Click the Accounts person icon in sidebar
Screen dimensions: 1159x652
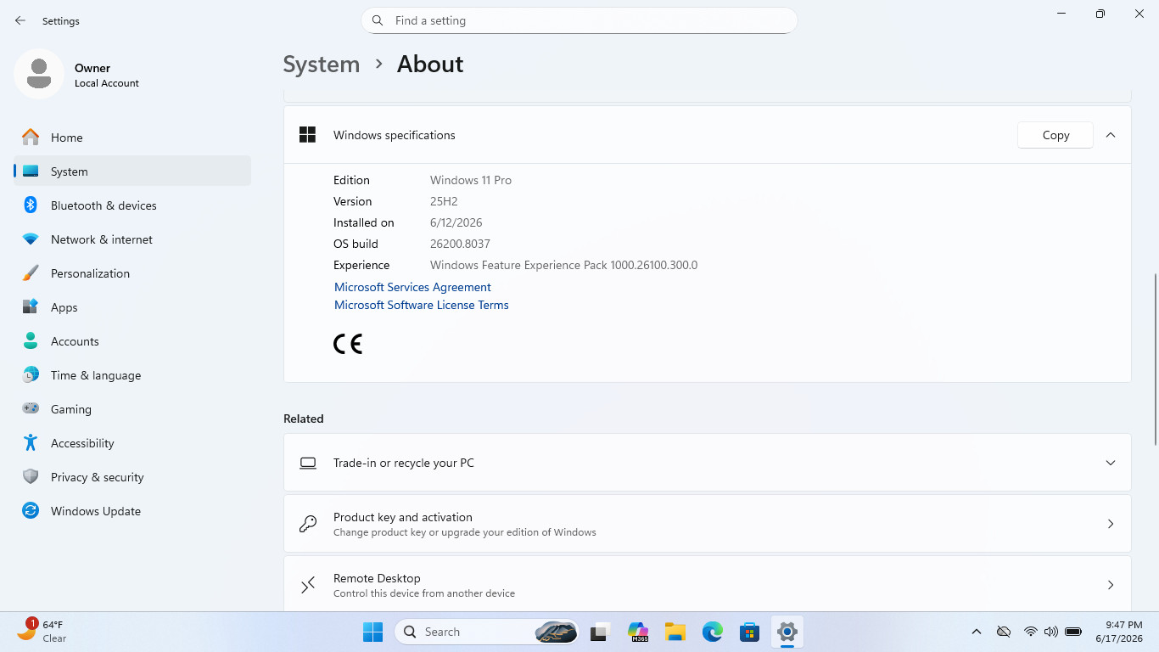click(x=31, y=341)
